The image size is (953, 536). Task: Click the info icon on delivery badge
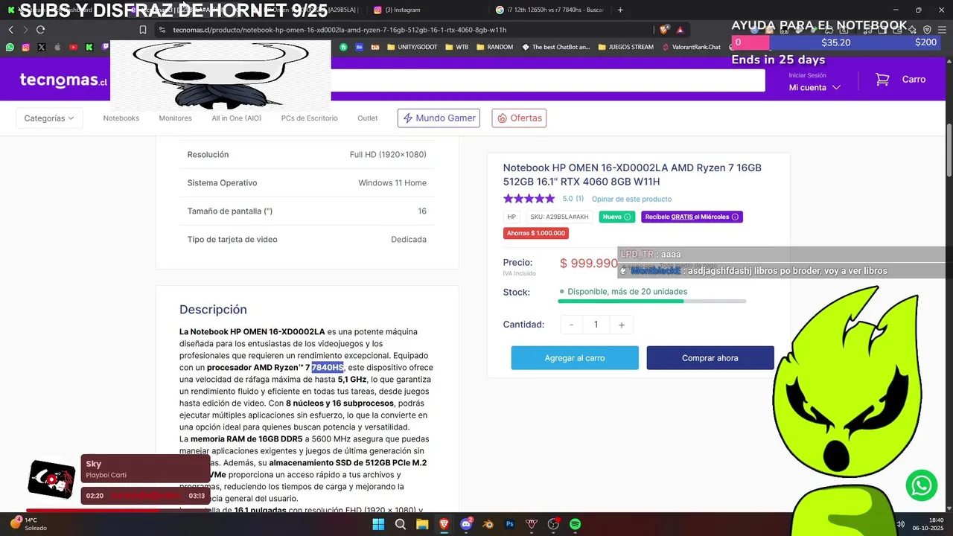pos(735,217)
